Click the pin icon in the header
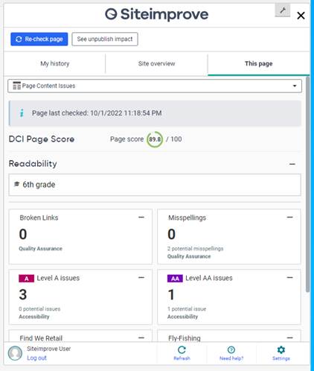 tap(283, 10)
